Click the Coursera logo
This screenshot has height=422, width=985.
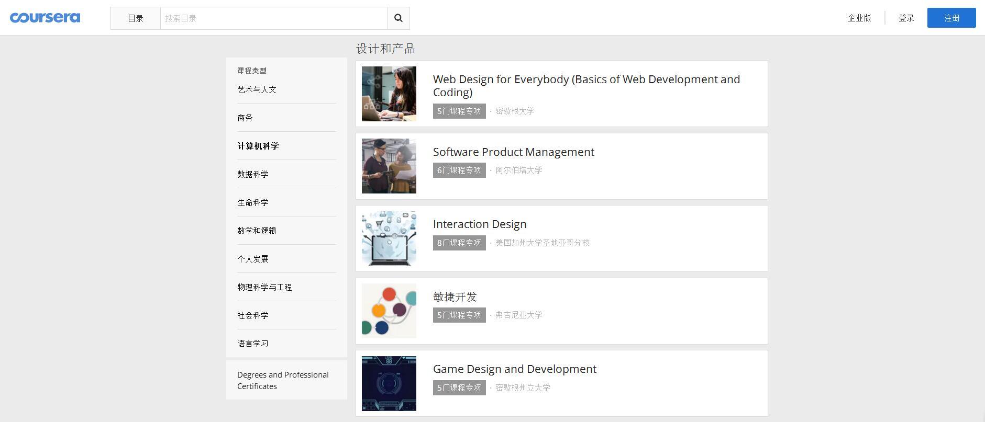45,18
